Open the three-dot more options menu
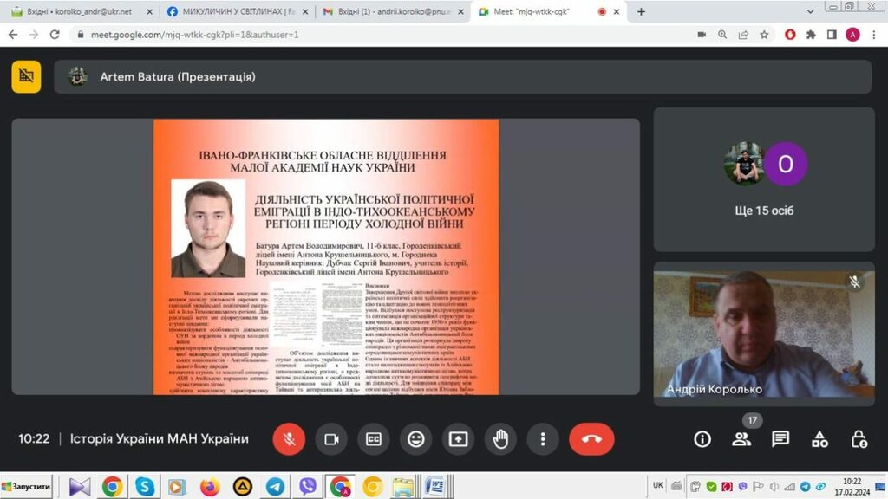This screenshot has height=499, width=888. pos(543,439)
